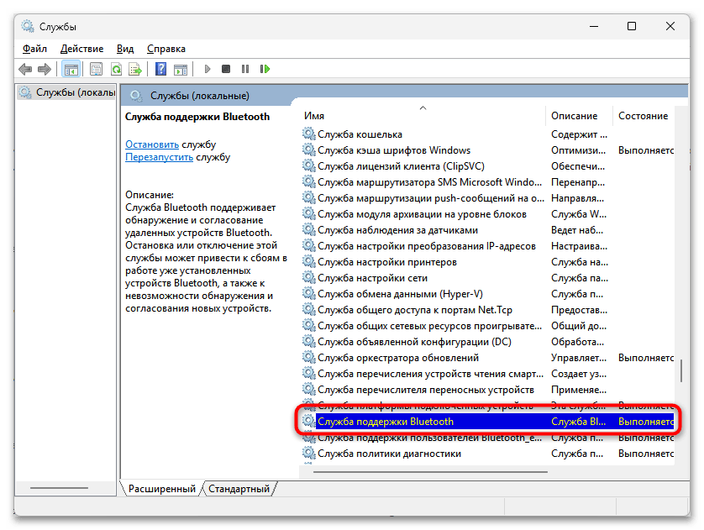Select Служба общего доступа к портам Net.Tcp

pyautogui.click(x=487, y=310)
